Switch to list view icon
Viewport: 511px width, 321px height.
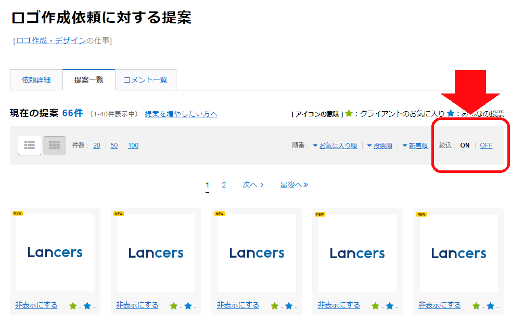(30, 145)
